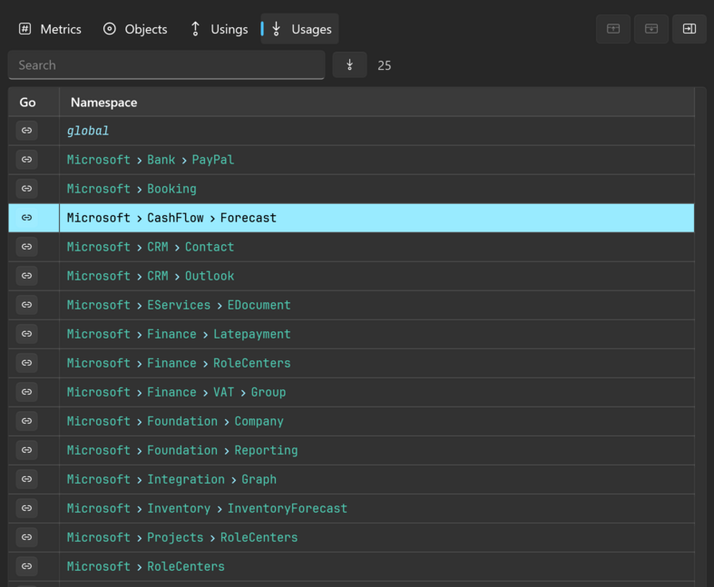The width and height of the screenshot is (714, 587).
Task: Click the top panel layout icon
Action: 613,29
